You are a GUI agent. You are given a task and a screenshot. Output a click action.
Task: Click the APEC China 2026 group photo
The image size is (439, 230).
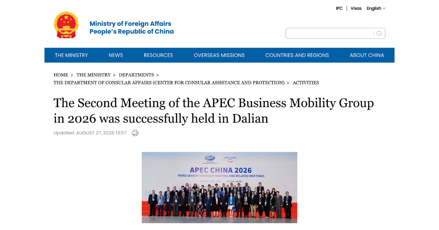pyautogui.click(x=219, y=188)
